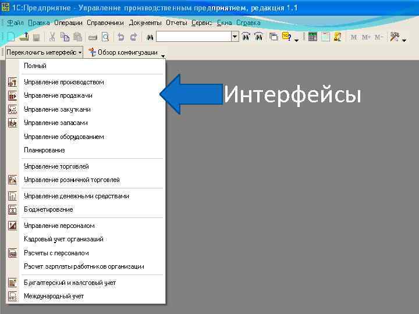Expand toolbar options arrow after hammer icon
419x314 pixels.
point(404,40)
